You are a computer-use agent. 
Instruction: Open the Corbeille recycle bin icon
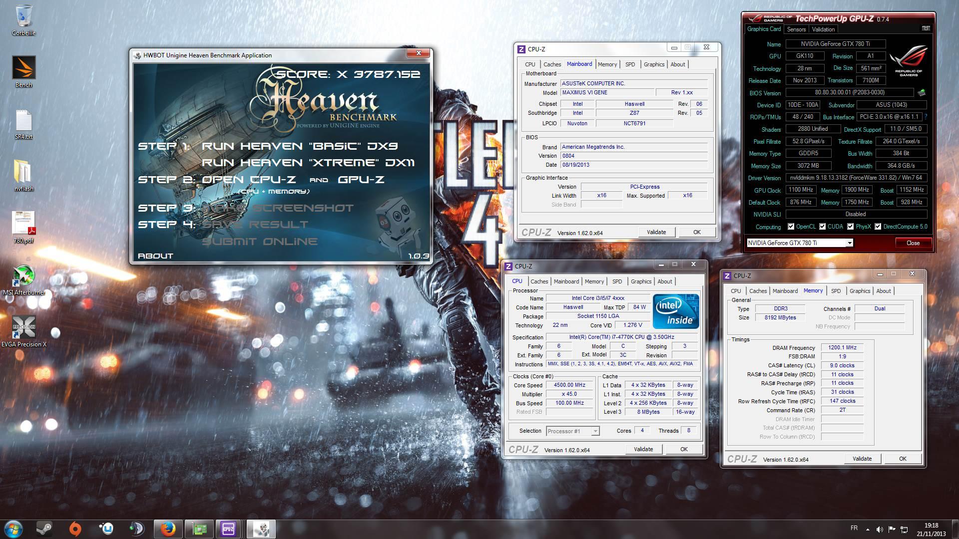(23, 20)
